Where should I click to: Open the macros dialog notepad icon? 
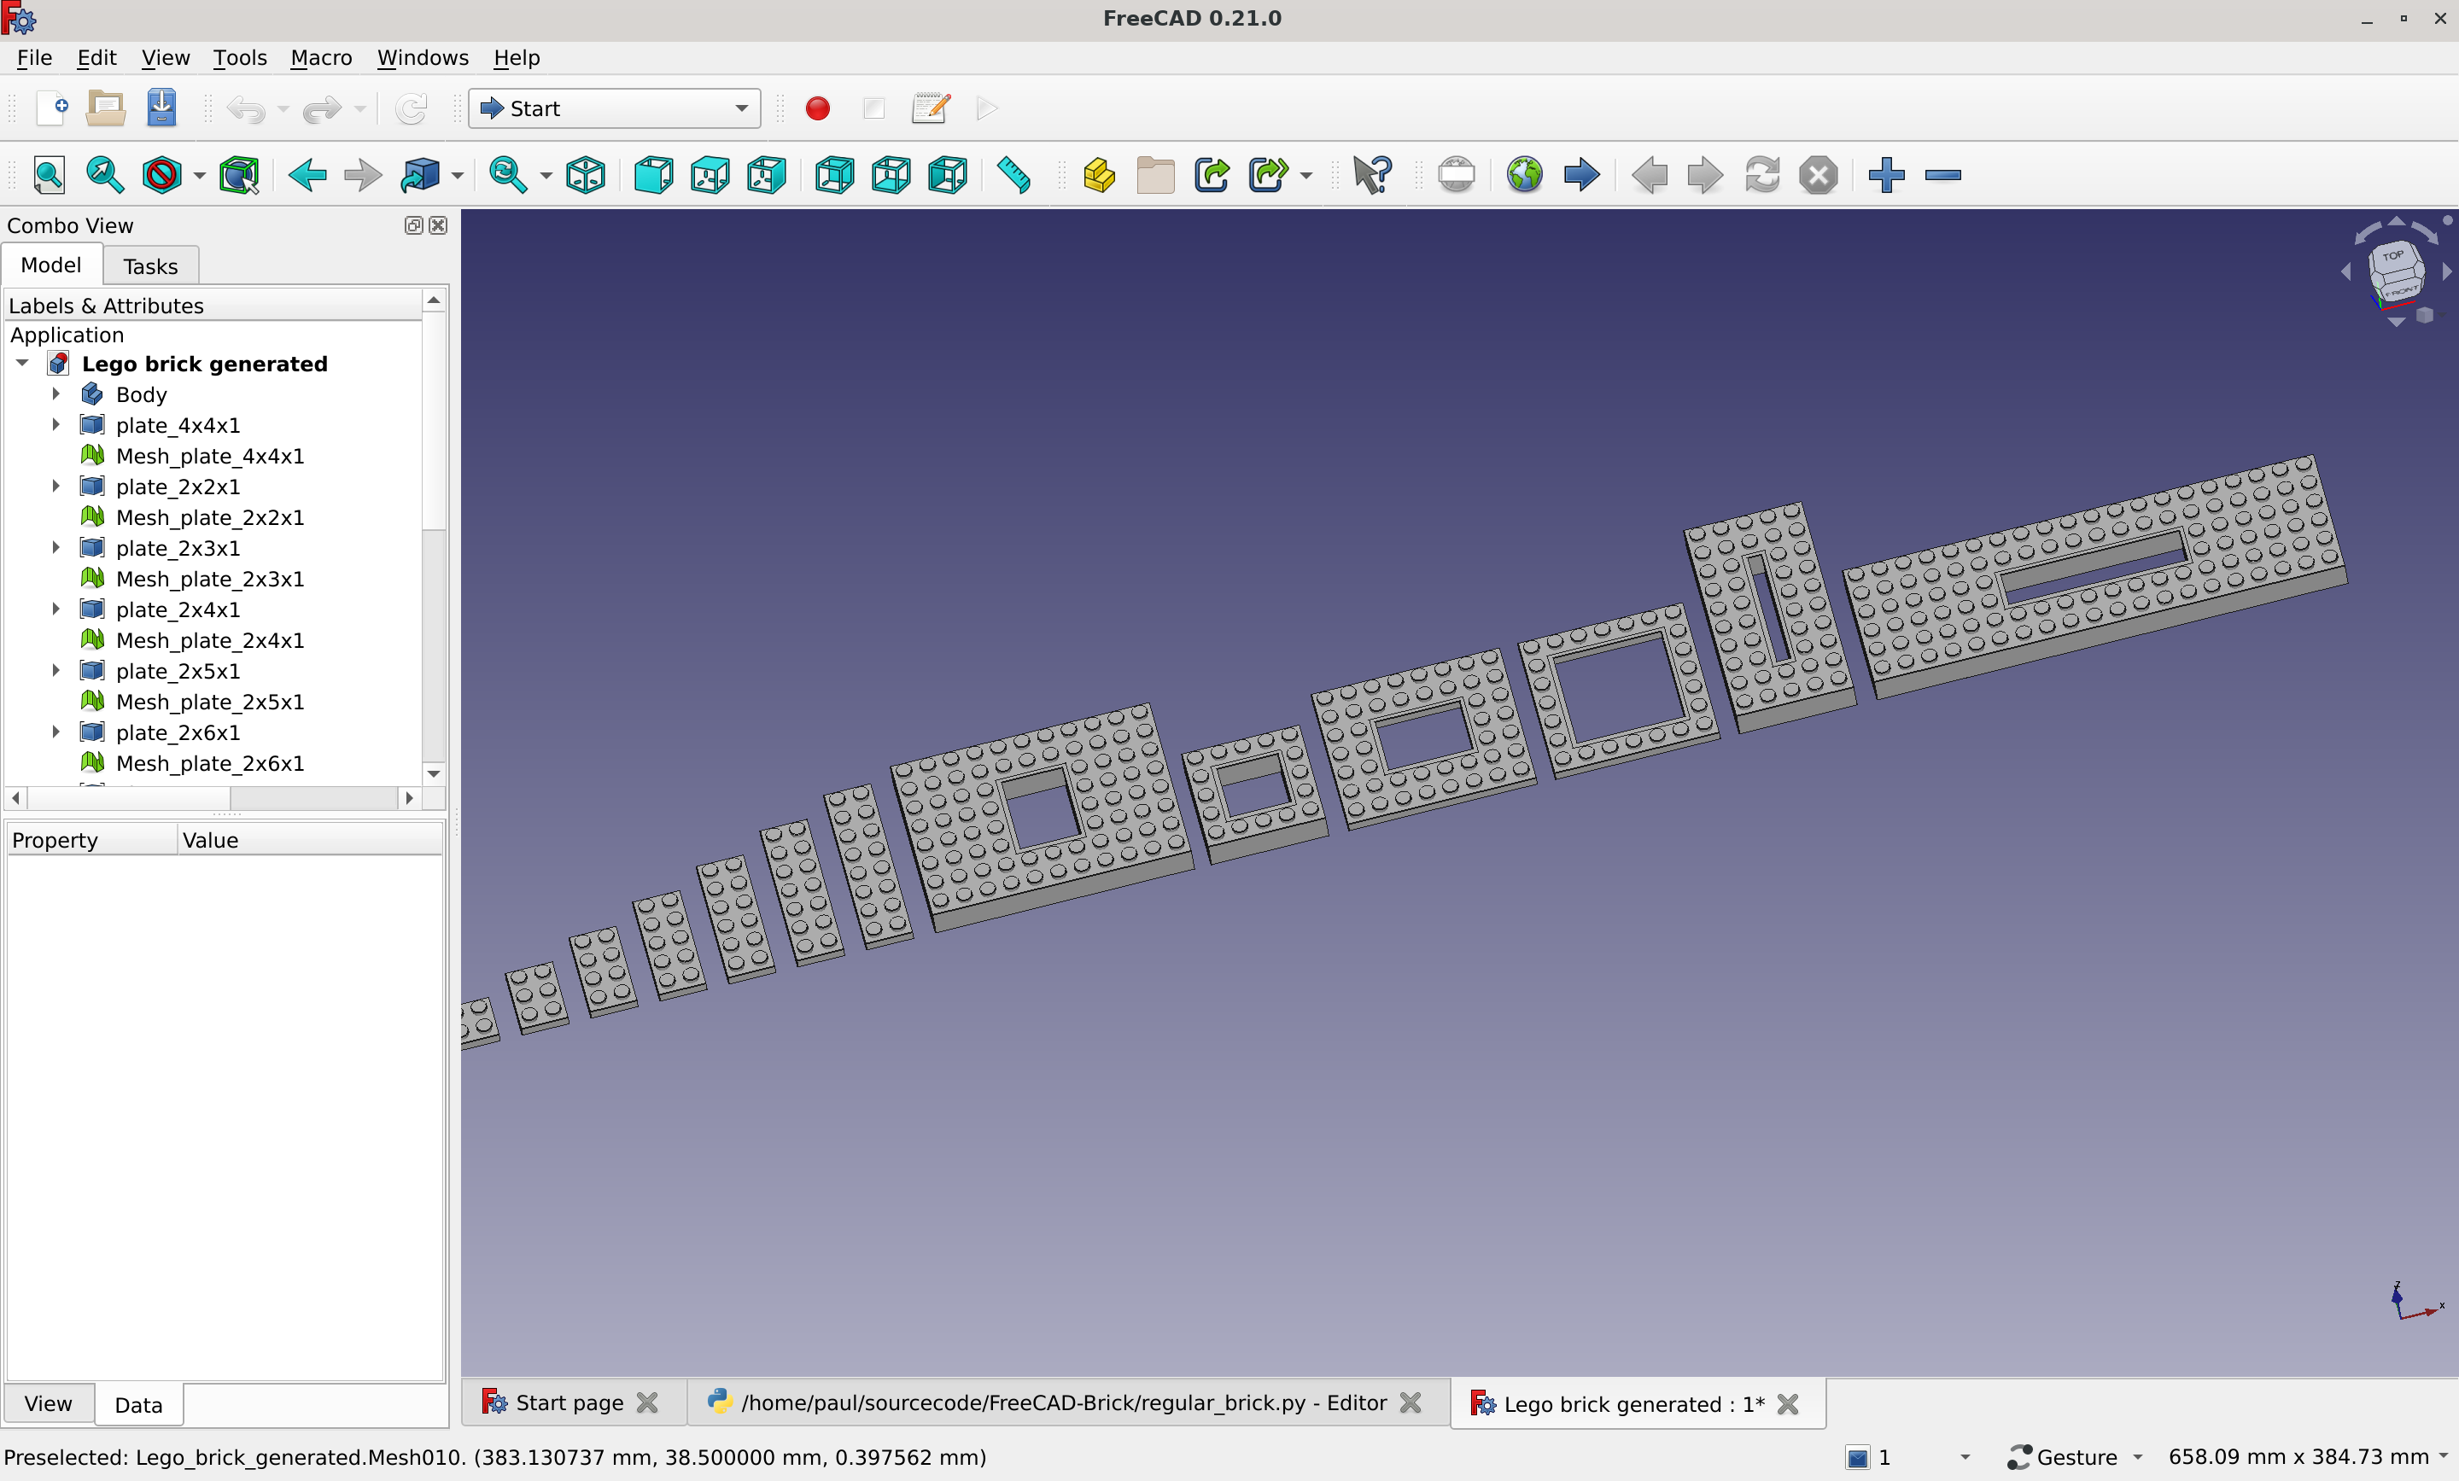click(x=930, y=108)
